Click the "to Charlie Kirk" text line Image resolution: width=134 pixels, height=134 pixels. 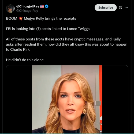coord(18,50)
